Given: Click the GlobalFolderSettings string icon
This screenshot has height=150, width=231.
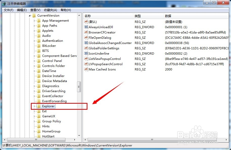Looking at the screenshot, I should click(86, 48).
